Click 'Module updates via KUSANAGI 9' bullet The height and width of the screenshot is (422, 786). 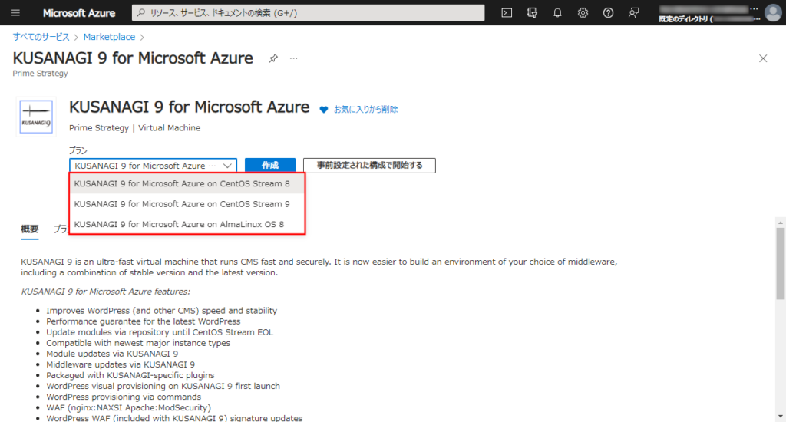point(112,354)
